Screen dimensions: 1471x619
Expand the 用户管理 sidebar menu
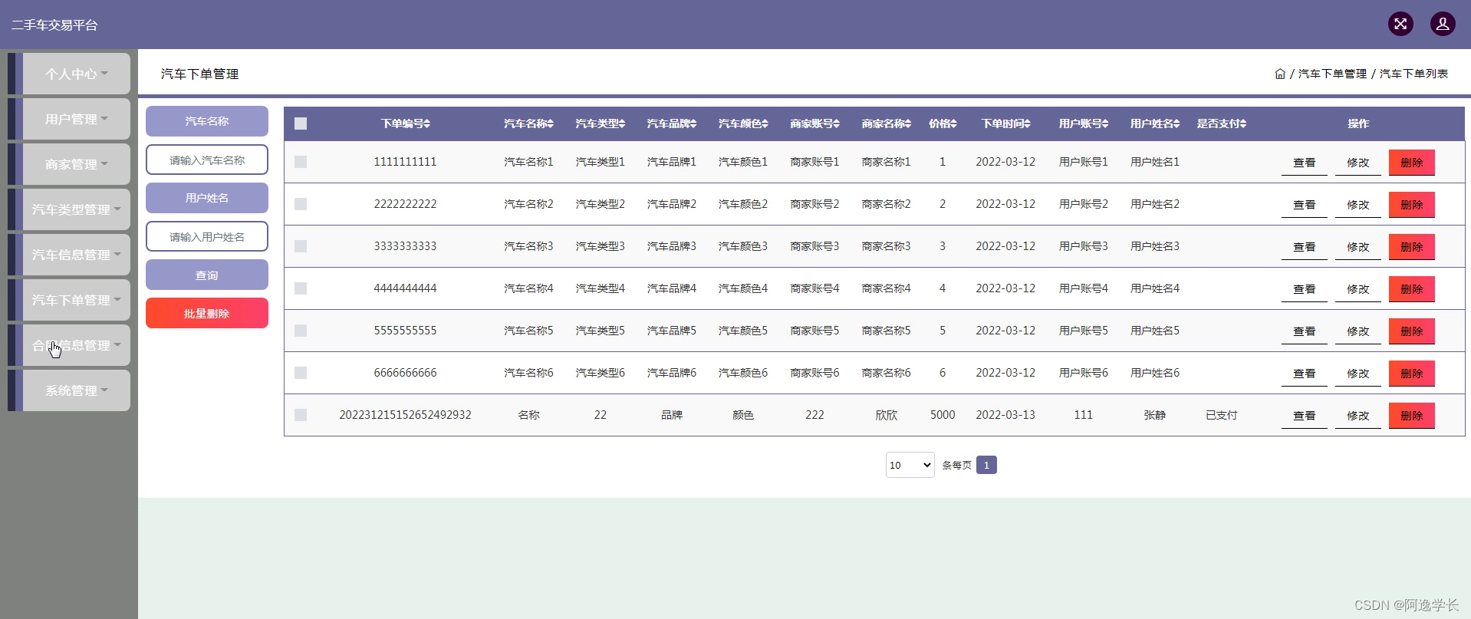(76, 119)
